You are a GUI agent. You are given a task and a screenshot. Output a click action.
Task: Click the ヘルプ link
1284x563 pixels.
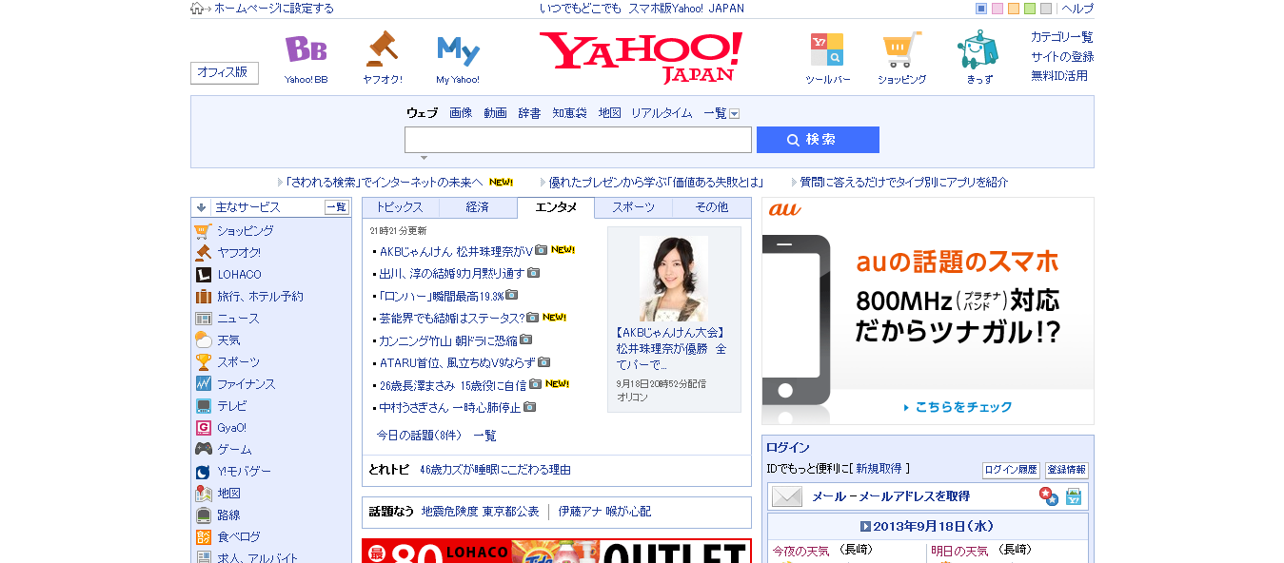click(x=1077, y=9)
